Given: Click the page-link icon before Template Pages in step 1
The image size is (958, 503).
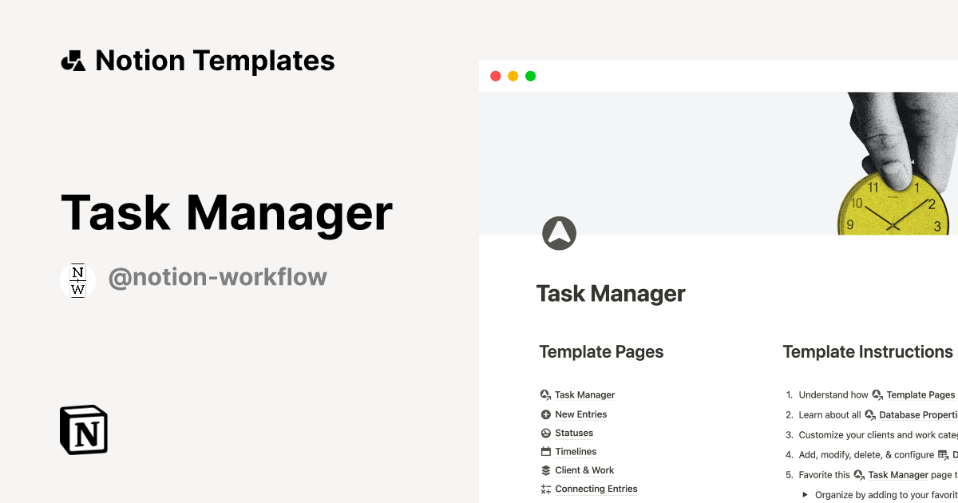Looking at the screenshot, I should point(877,394).
